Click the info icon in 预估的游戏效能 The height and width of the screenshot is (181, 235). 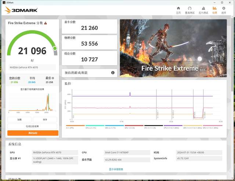click(113, 73)
